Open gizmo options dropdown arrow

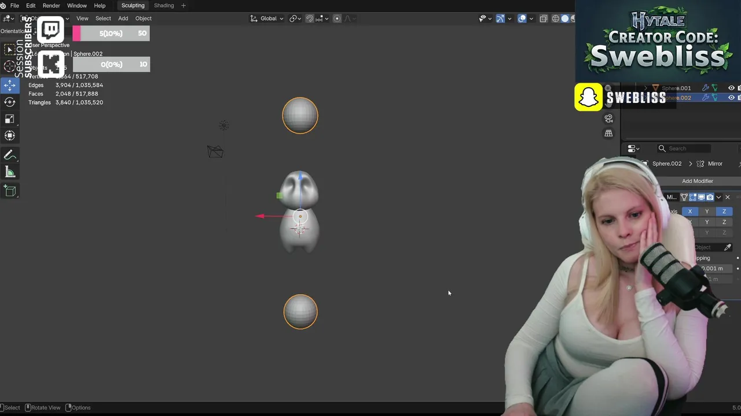[x=509, y=18]
